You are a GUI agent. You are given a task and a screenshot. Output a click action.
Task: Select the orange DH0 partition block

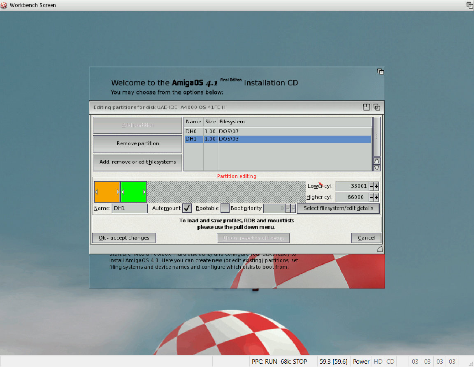[x=107, y=192]
